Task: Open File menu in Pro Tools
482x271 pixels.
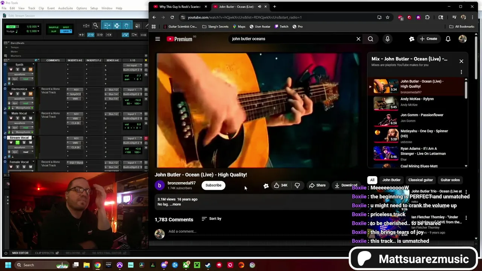Action: pos(3,8)
